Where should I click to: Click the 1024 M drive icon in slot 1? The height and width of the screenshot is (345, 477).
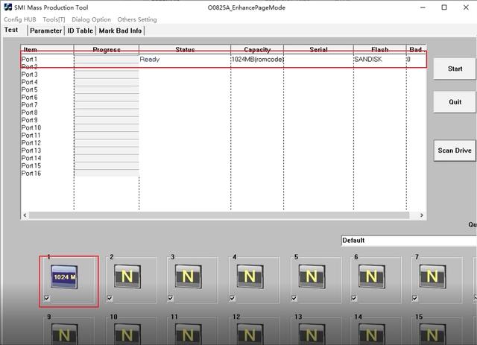coord(64,276)
